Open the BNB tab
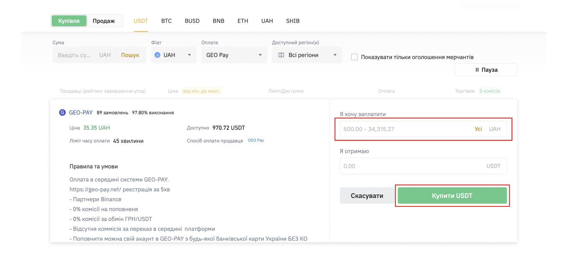The width and height of the screenshot is (580, 257). [x=219, y=21]
